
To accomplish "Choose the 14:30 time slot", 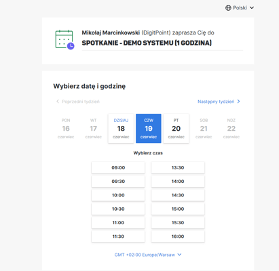I will tap(178, 195).
